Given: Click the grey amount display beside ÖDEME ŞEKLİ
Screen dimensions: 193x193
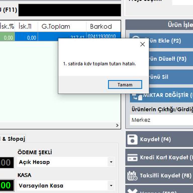Looking at the screenshot, I should (x=7, y=163).
